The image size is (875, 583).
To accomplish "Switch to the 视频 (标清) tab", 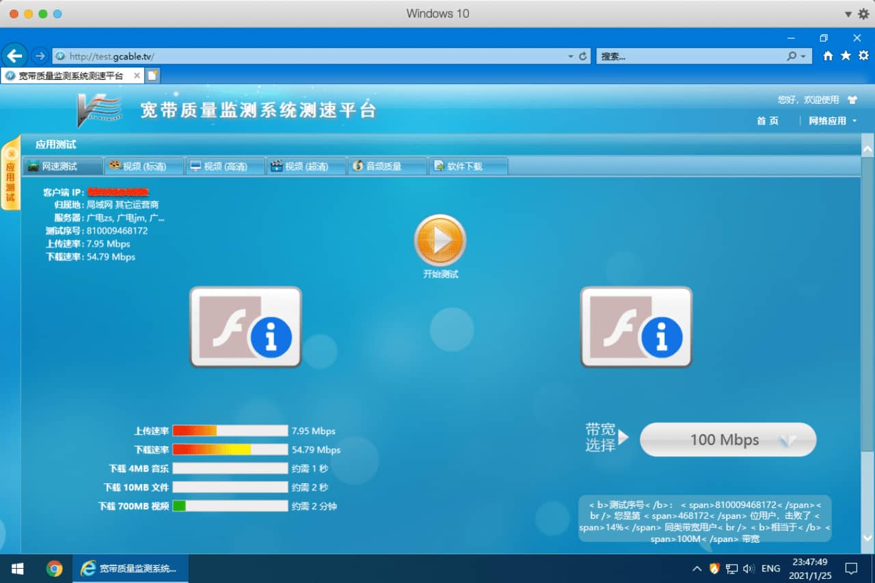I will click(x=144, y=166).
